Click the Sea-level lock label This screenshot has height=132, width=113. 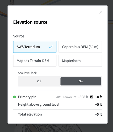click(x=27, y=73)
